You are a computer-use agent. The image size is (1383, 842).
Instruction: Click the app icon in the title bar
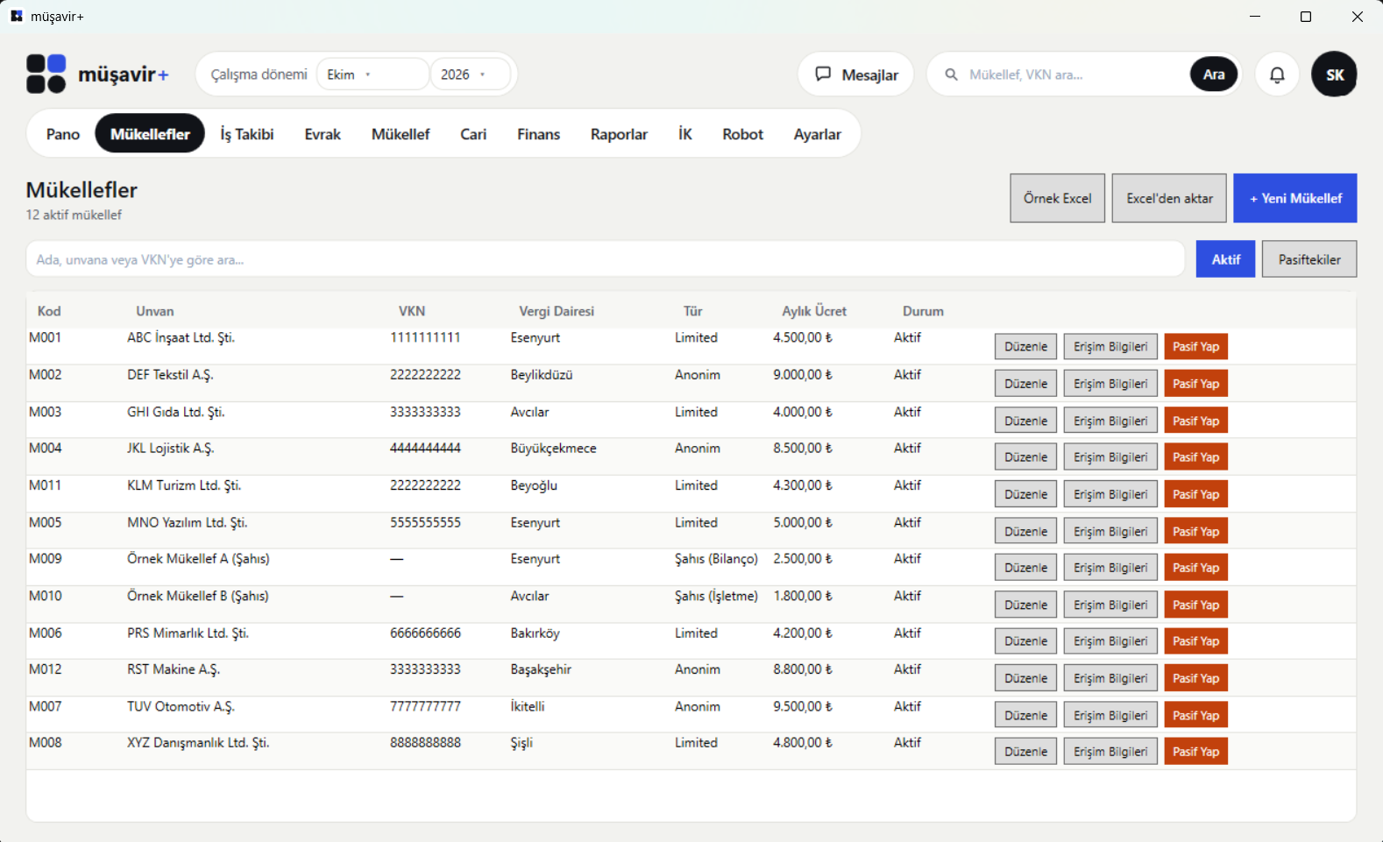pos(16,16)
